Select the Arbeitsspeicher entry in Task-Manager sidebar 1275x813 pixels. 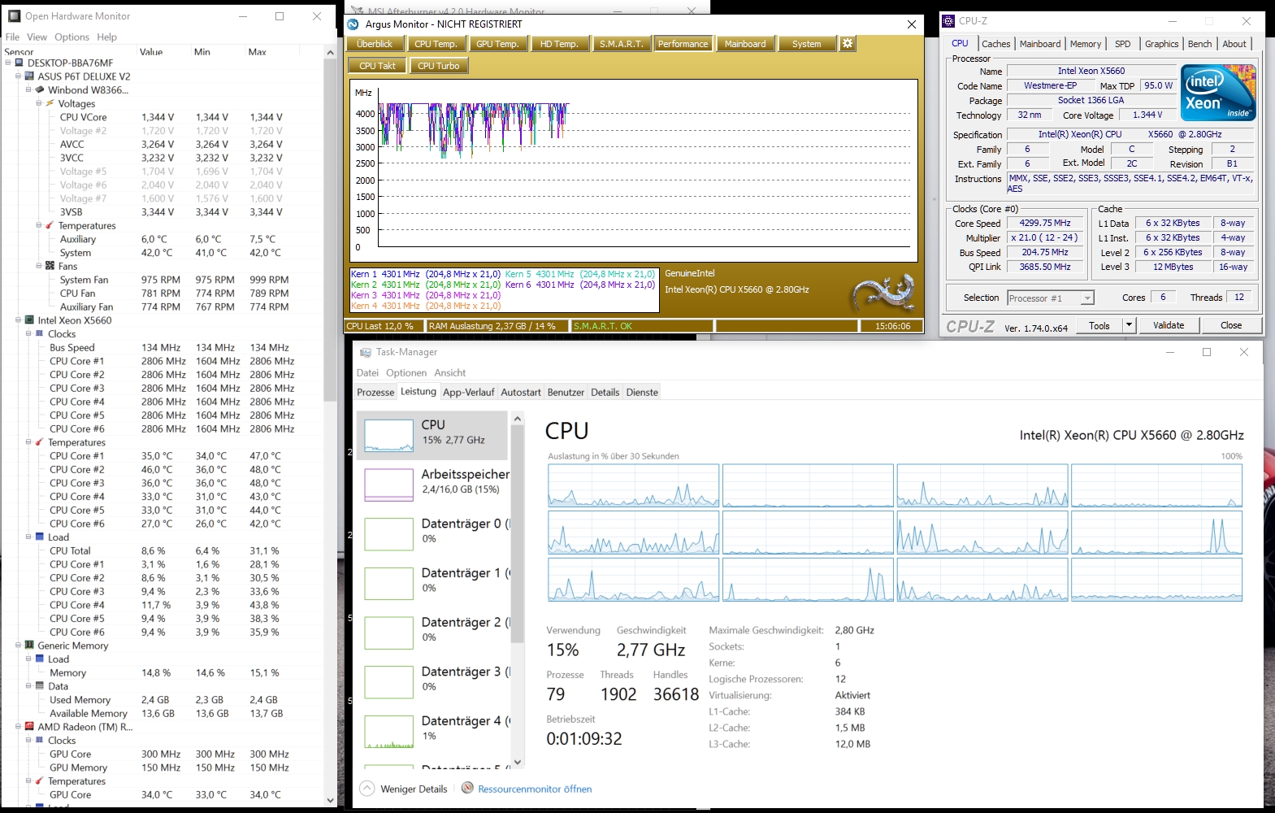click(x=434, y=485)
